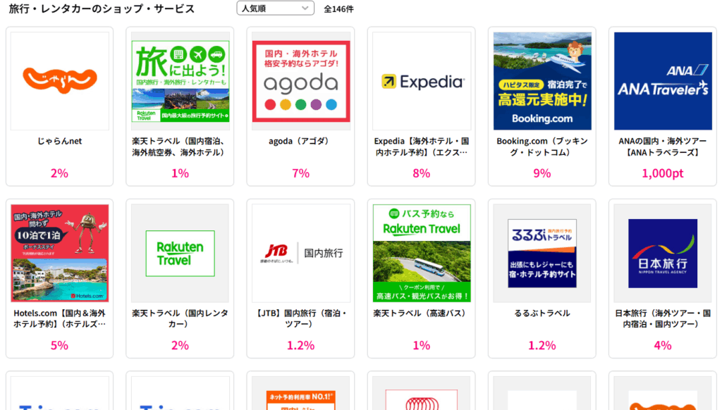Click the 1.2% rate under るるぶトラベル

click(542, 346)
